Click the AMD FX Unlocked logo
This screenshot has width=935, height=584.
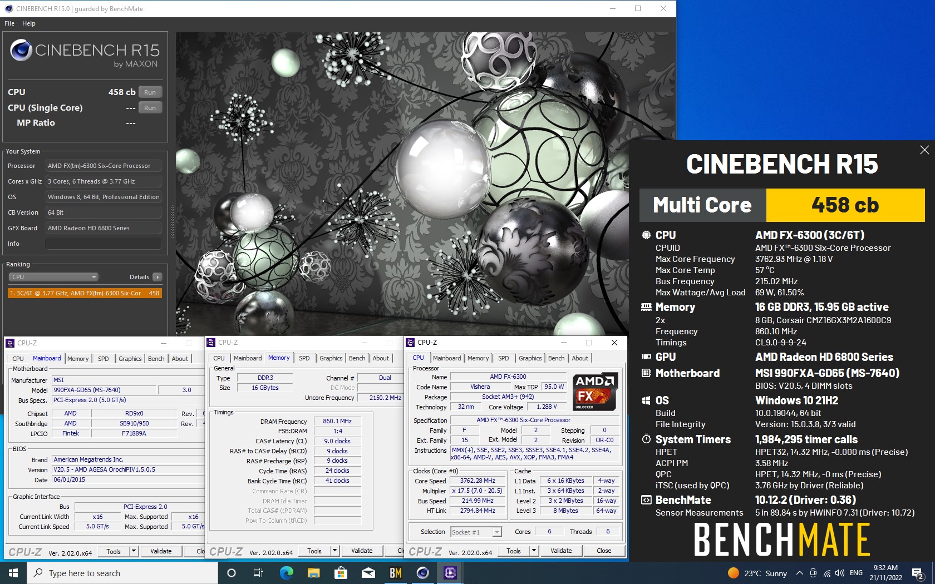point(596,392)
